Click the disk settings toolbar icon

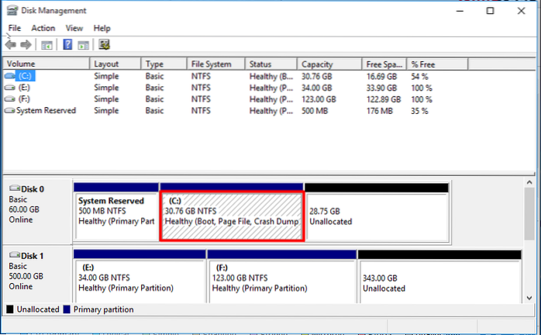(104, 45)
